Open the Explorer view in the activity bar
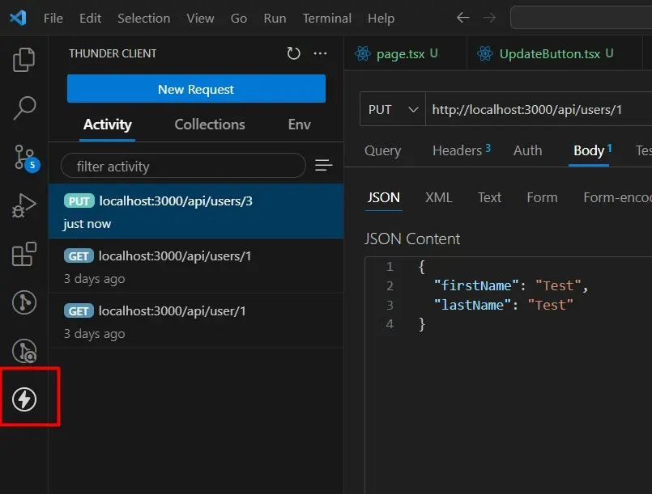This screenshot has width=652, height=494. coord(24,58)
